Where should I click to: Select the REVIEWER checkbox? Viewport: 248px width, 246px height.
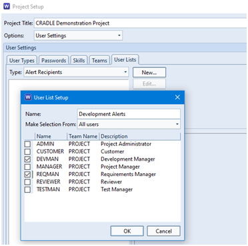[x=27, y=182]
